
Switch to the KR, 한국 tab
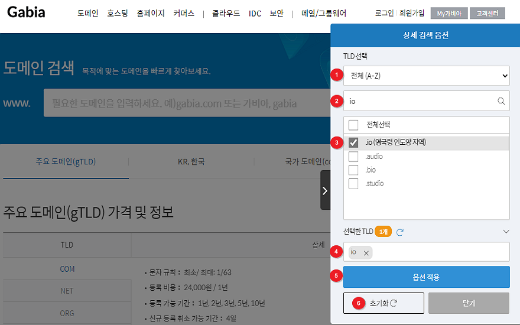(x=191, y=161)
